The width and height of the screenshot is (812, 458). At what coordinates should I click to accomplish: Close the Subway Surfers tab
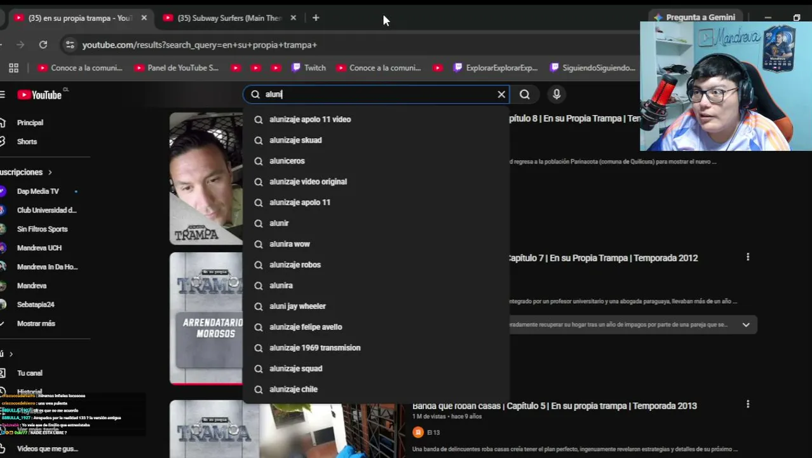point(293,18)
